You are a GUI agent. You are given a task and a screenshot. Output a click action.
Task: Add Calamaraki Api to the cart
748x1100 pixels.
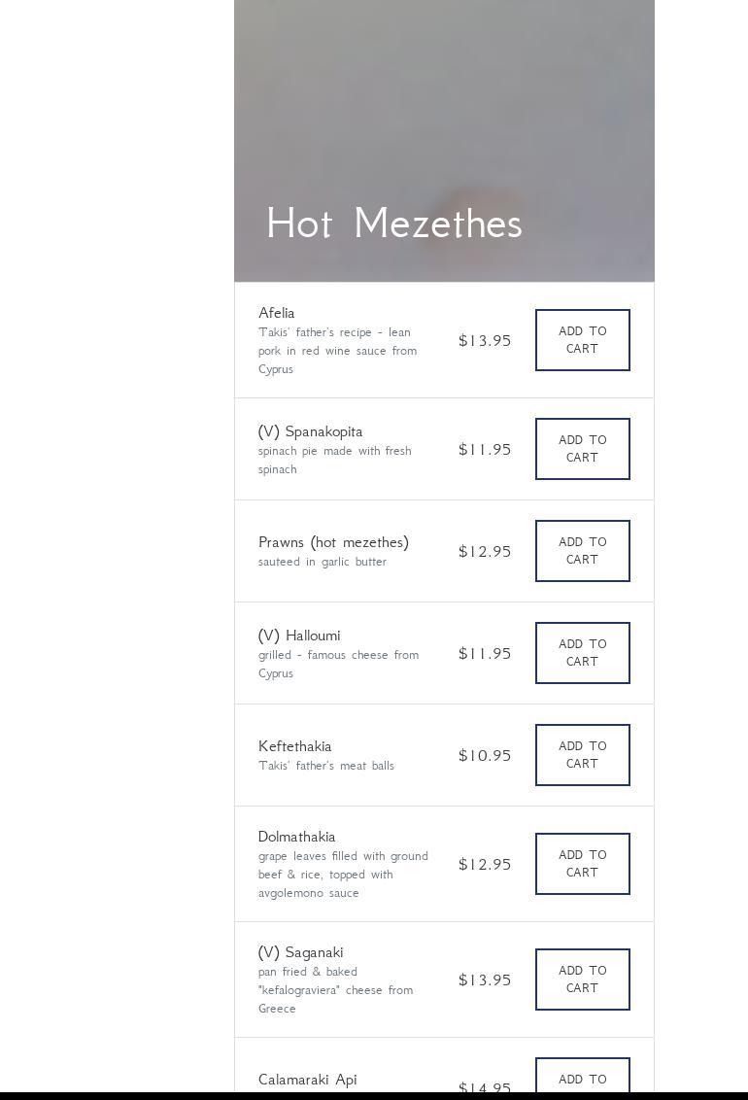coord(582,1078)
